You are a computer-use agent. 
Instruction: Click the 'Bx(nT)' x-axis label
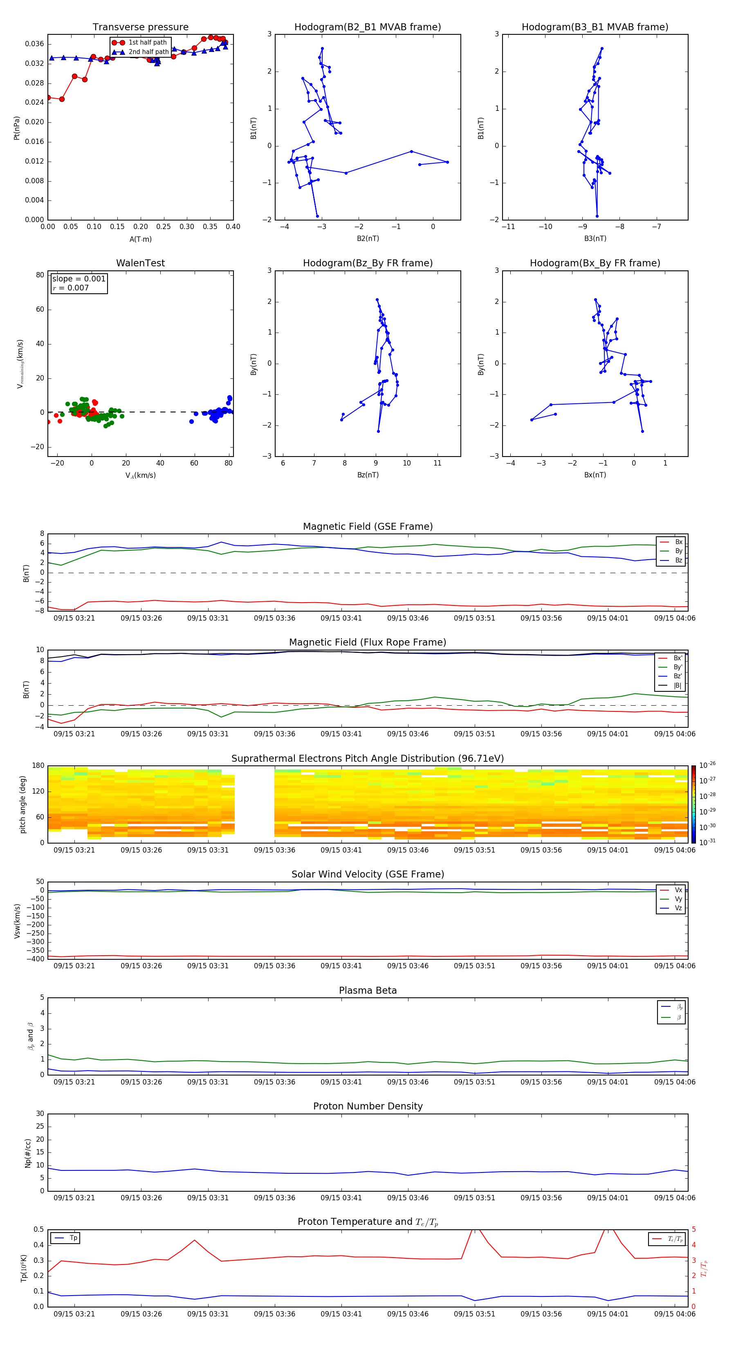[x=595, y=475]
